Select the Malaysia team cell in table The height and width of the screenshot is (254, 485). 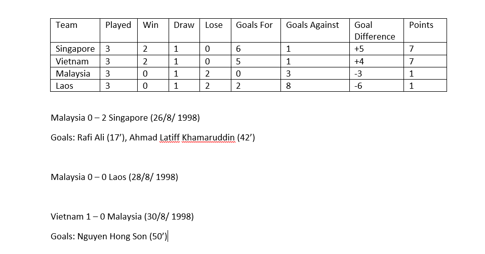(x=75, y=74)
